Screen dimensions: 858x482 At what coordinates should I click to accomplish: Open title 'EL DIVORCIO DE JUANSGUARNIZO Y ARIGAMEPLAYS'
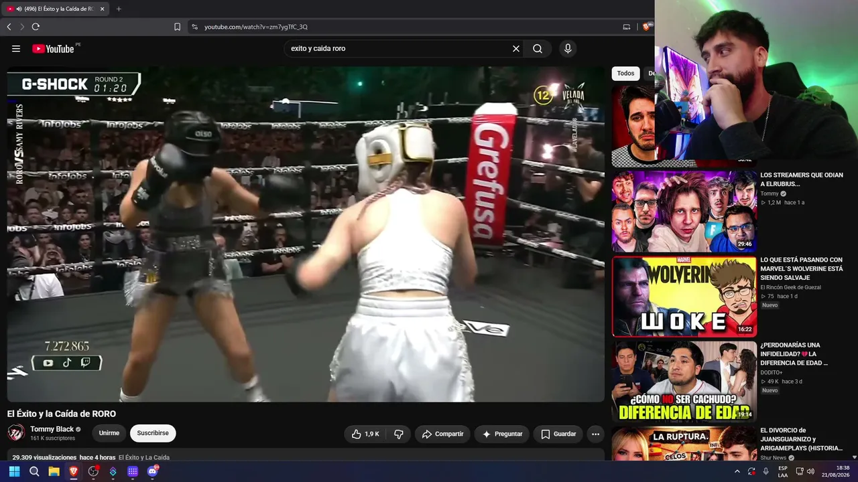pos(802,439)
